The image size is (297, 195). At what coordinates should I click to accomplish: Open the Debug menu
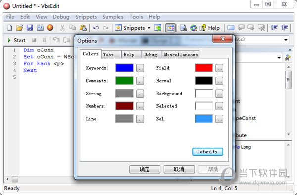tap(61, 17)
